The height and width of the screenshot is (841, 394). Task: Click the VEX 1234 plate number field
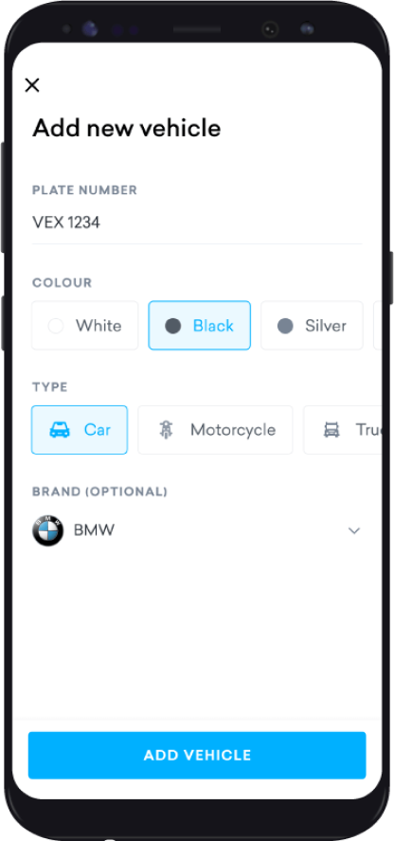(197, 222)
